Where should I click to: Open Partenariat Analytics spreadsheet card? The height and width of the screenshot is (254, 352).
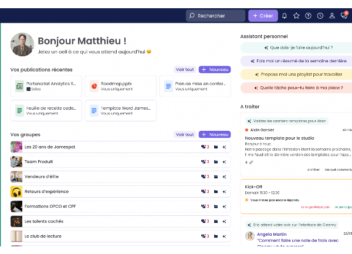[46, 86]
